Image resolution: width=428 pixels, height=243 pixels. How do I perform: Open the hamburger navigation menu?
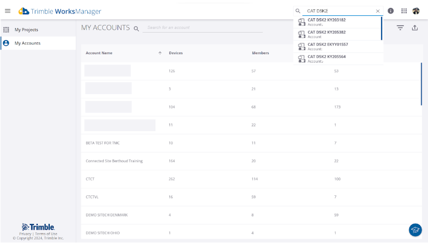pos(7,11)
